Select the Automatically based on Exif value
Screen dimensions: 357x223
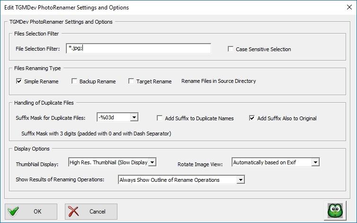click(264, 162)
